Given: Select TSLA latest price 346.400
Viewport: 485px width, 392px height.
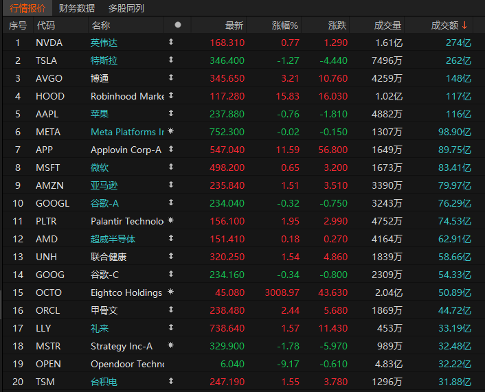Looking at the screenshot, I should (x=227, y=60).
